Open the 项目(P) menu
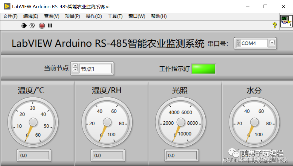The width and height of the screenshot is (293, 166). pyautogui.click(x=72, y=16)
